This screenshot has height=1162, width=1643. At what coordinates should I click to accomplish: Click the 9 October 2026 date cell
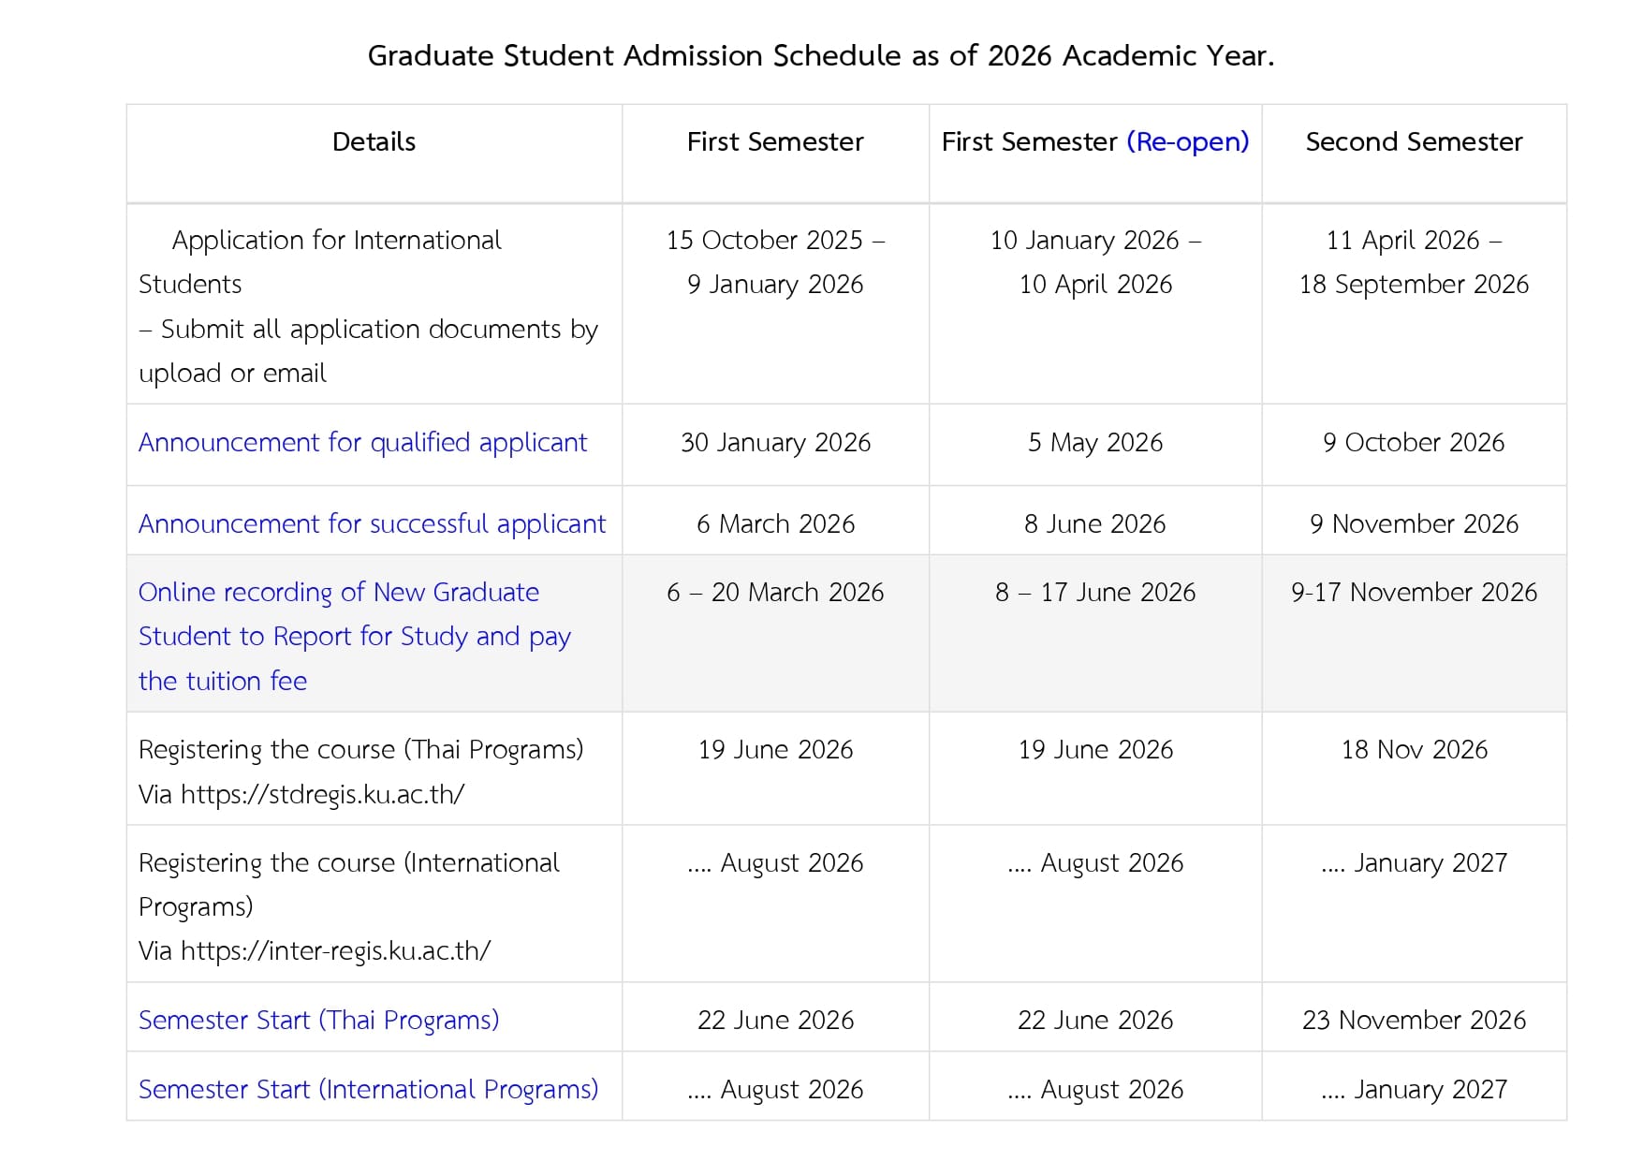click(1414, 443)
